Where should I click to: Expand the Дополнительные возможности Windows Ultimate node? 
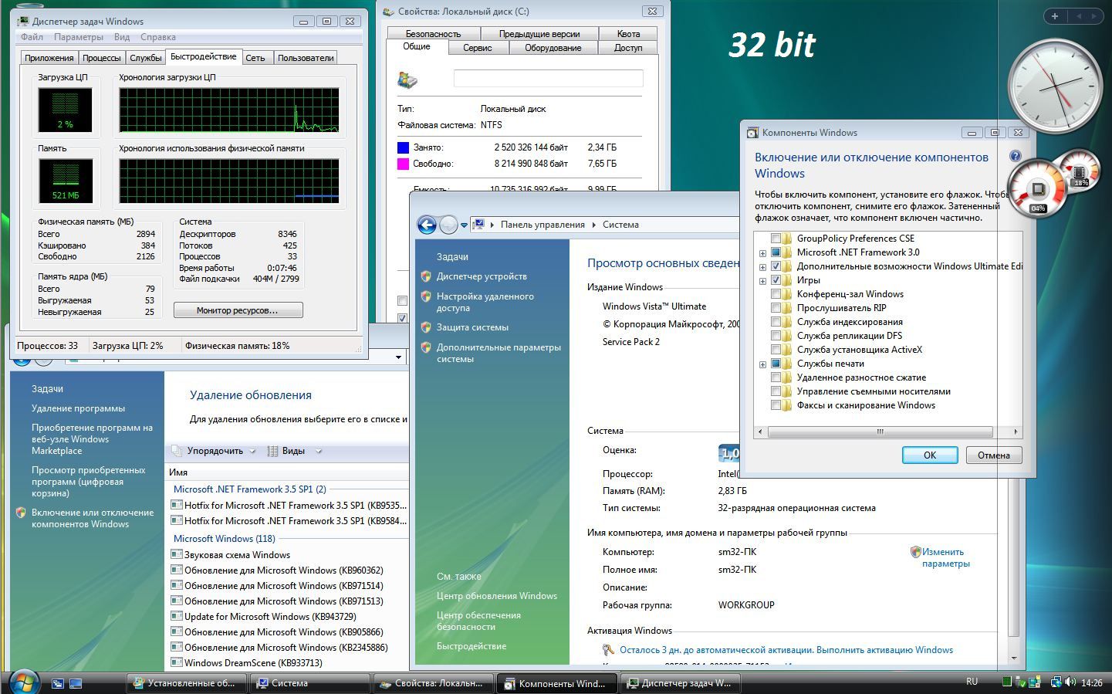tap(762, 267)
